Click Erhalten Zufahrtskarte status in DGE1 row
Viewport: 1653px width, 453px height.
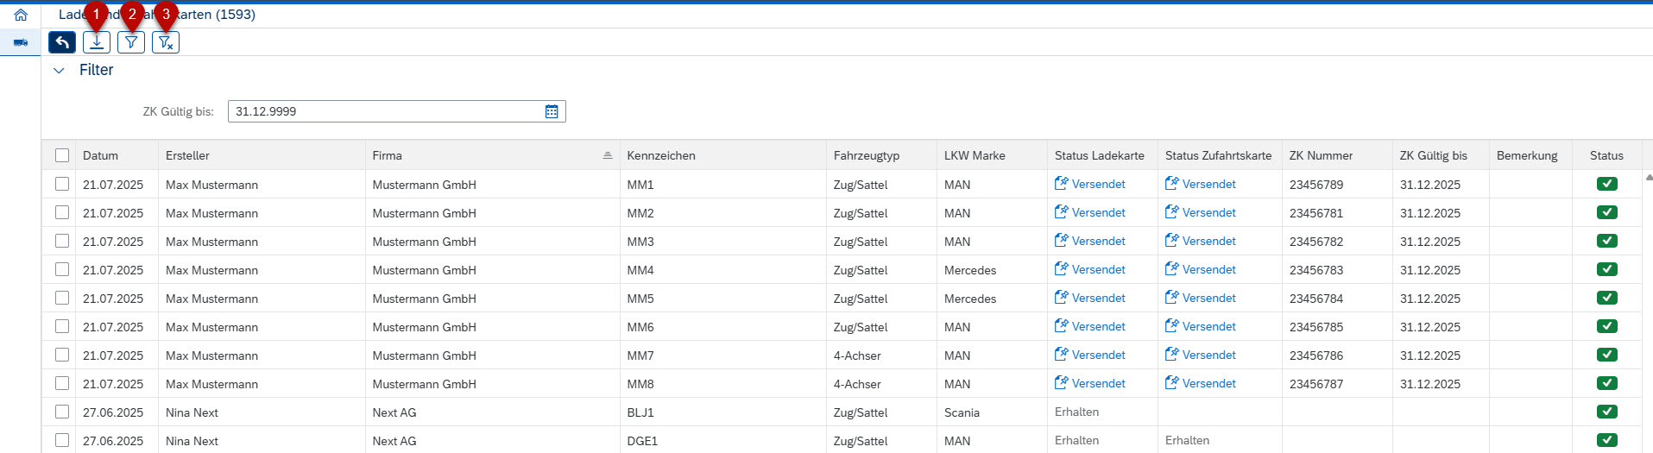click(x=1187, y=440)
